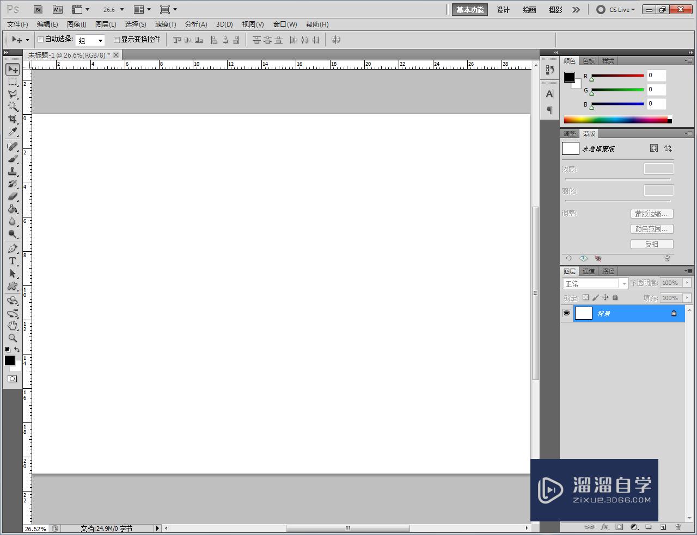697x535 pixels.
Task: Select the Eraser tool
Action: point(13,196)
